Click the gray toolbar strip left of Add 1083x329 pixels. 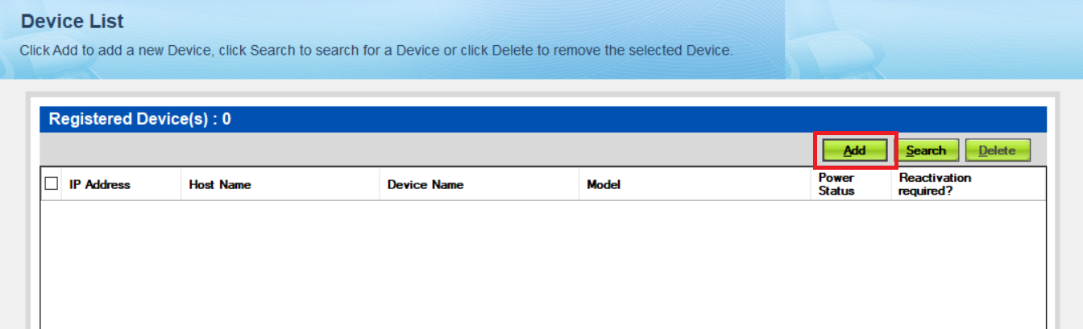[x=403, y=150]
